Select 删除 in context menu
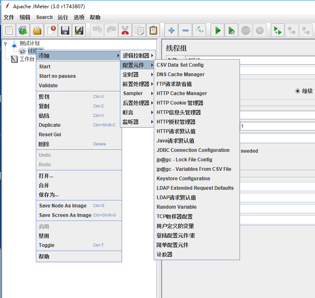315x298 pixels. [79, 144]
